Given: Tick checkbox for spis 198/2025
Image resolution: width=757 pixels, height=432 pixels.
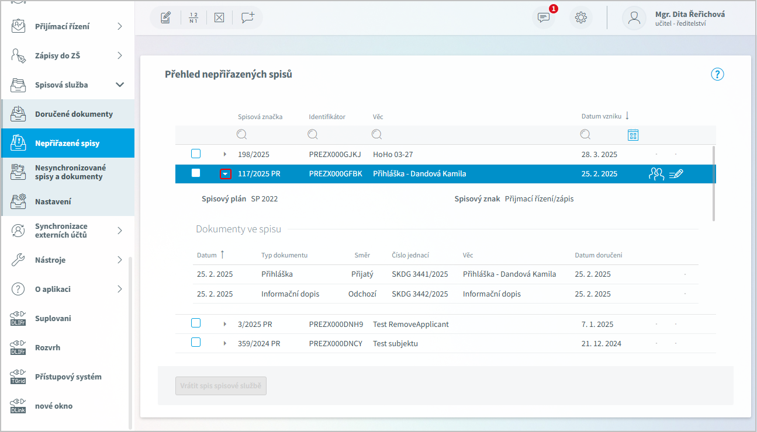Looking at the screenshot, I should pos(196,154).
